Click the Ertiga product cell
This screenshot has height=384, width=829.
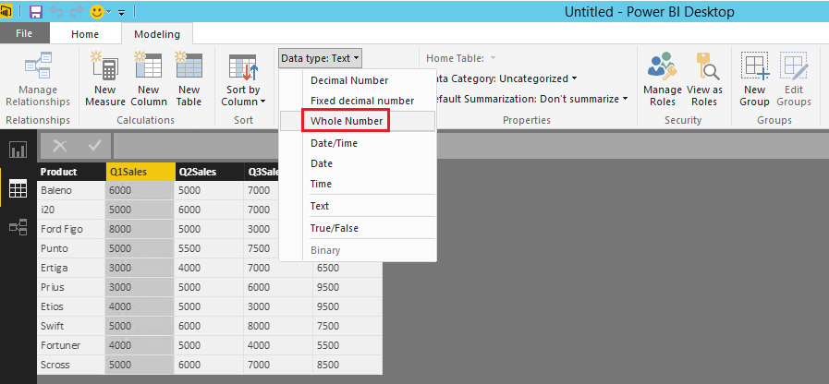[71, 268]
